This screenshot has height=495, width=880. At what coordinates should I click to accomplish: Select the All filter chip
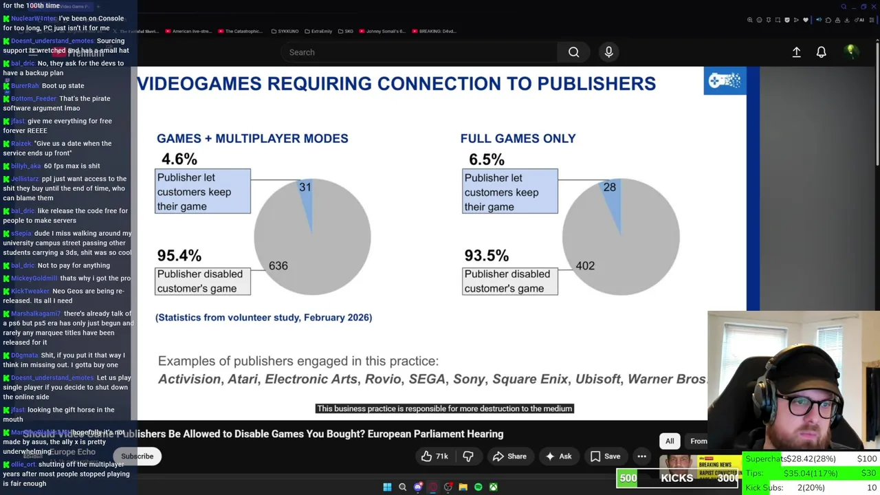tap(670, 441)
